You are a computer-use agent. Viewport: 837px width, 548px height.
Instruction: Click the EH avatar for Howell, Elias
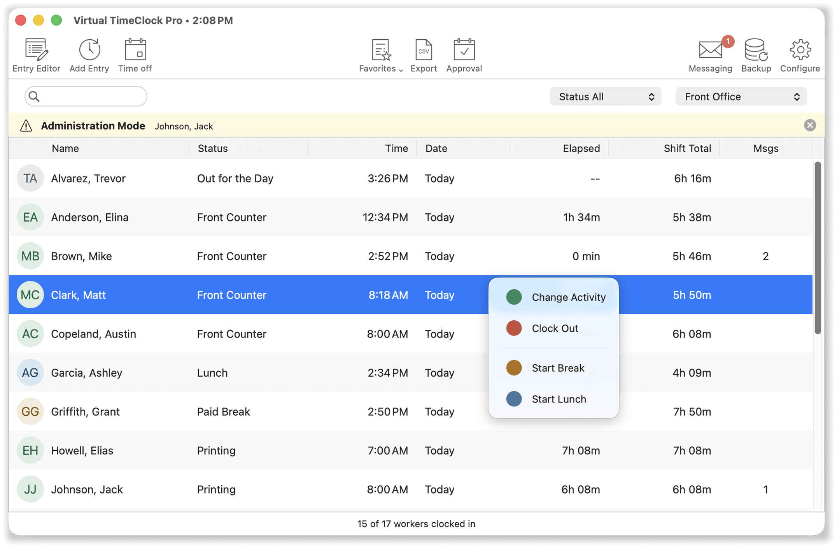[30, 451]
